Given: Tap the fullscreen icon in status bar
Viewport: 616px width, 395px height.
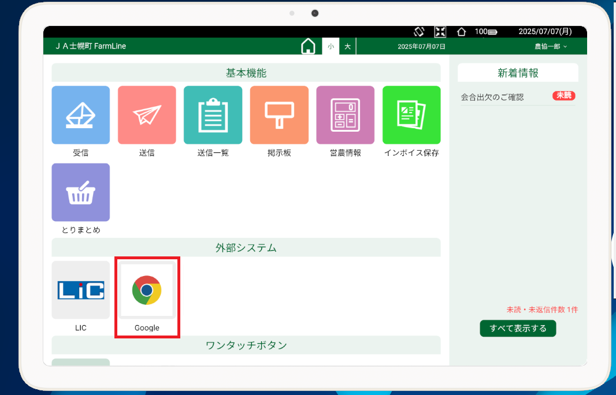Looking at the screenshot, I should coord(440,31).
